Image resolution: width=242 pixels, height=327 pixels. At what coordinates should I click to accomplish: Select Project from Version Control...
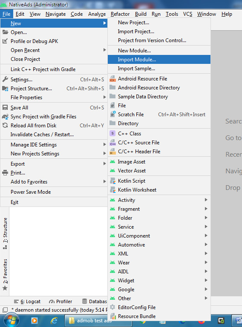click(159, 40)
